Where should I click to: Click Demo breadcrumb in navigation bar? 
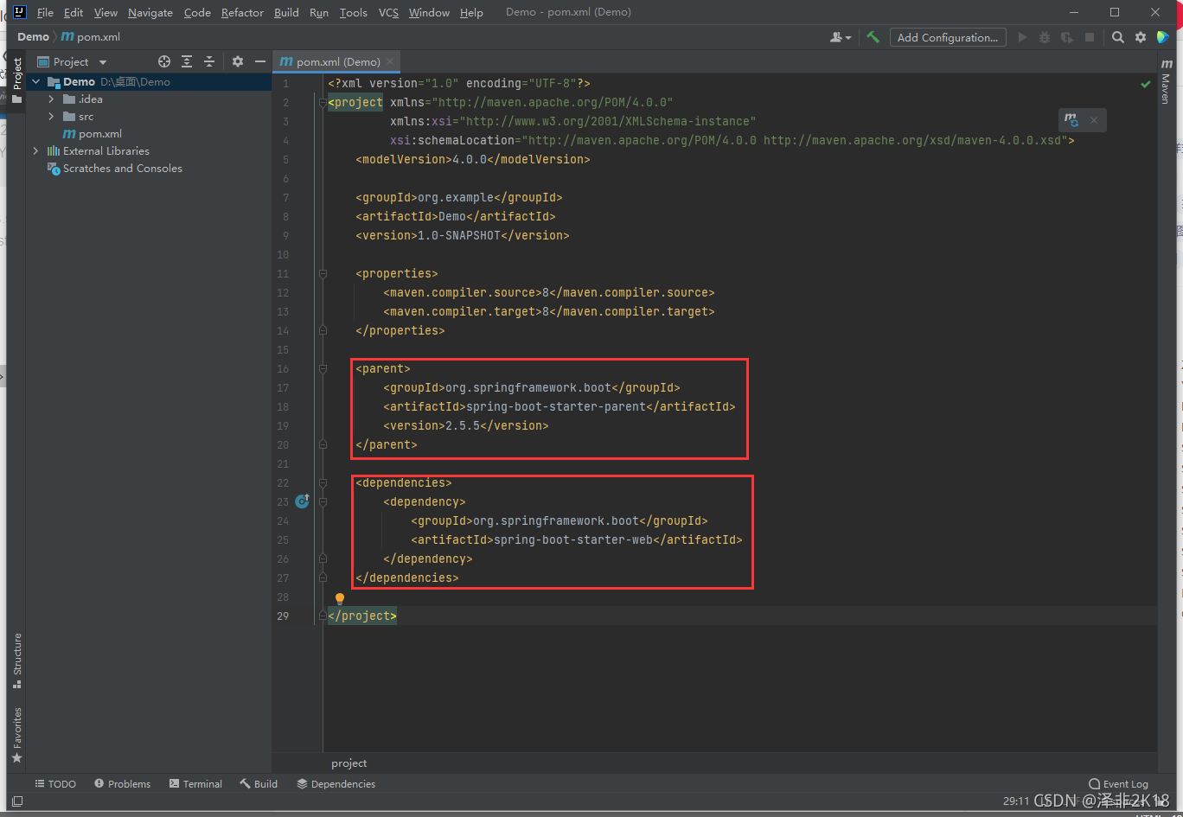[x=33, y=37]
